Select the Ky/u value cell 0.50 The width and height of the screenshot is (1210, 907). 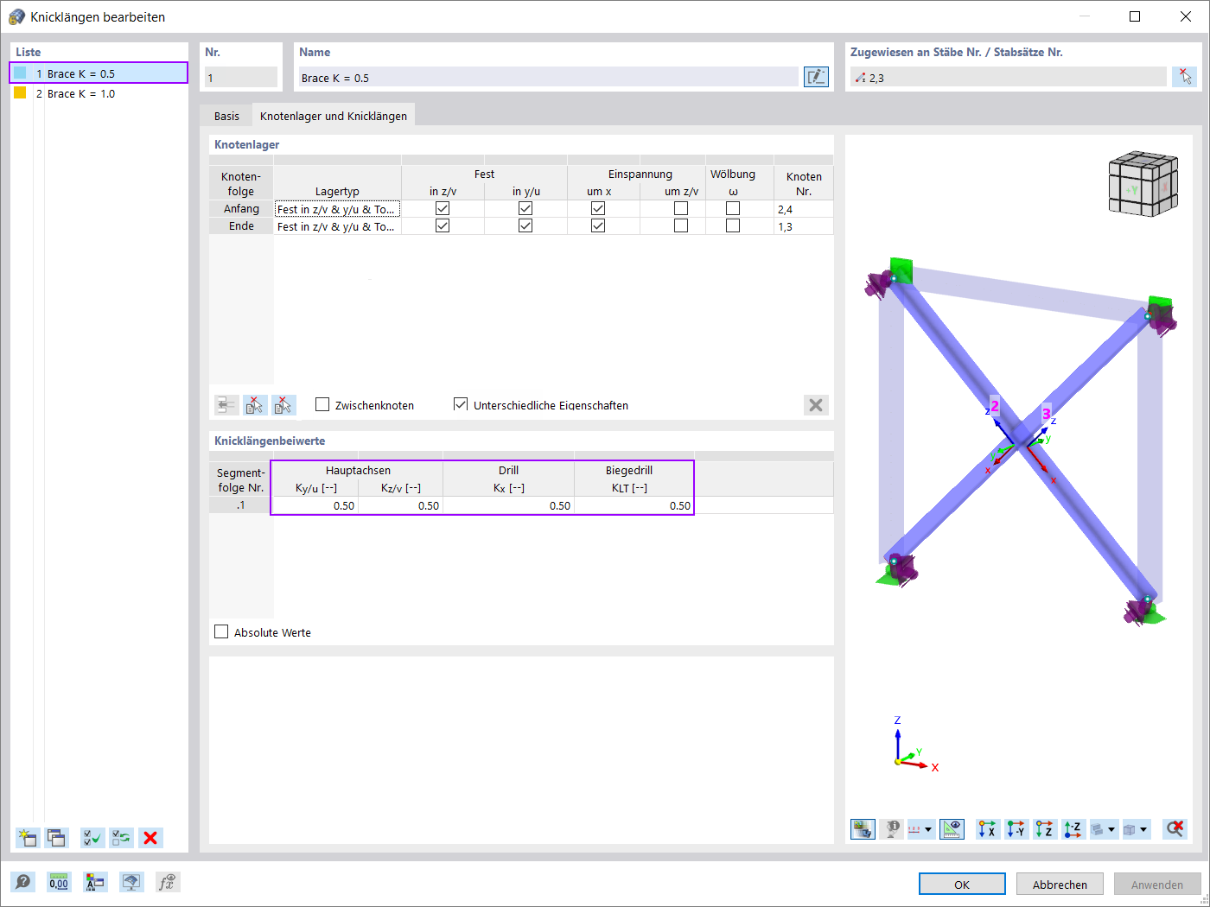(x=315, y=505)
